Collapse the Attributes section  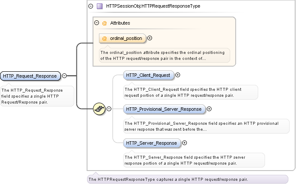pyautogui.click(x=96, y=23)
